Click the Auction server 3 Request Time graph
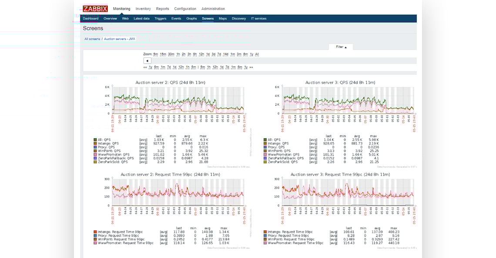 (x=348, y=192)
